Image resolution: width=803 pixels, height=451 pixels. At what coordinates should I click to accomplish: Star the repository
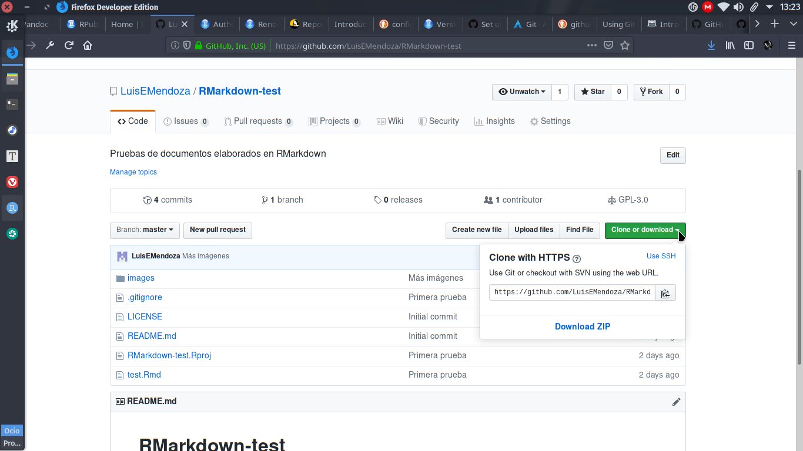point(593,92)
